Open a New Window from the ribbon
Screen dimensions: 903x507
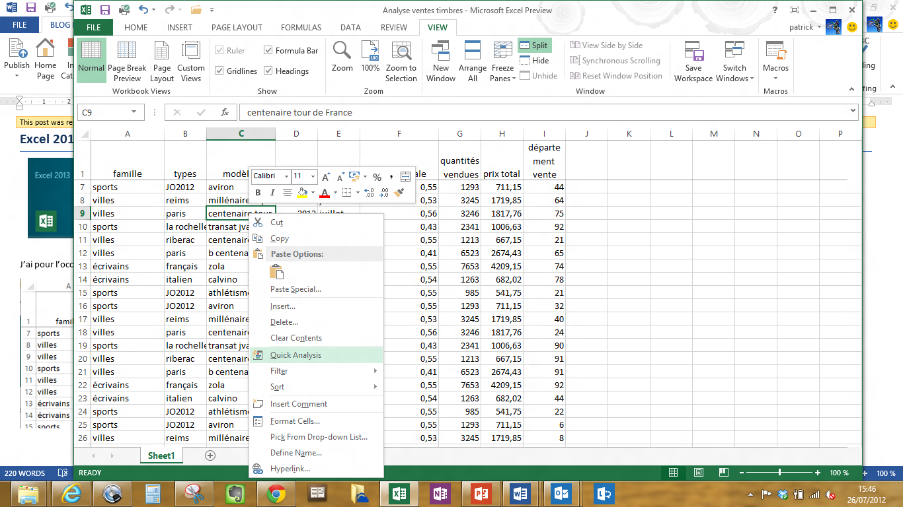(441, 51)
